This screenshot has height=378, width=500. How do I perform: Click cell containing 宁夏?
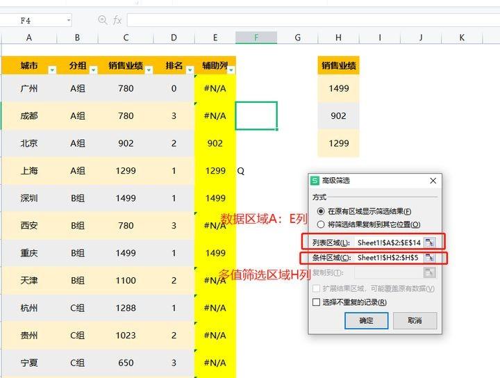[x=29, y=363]
